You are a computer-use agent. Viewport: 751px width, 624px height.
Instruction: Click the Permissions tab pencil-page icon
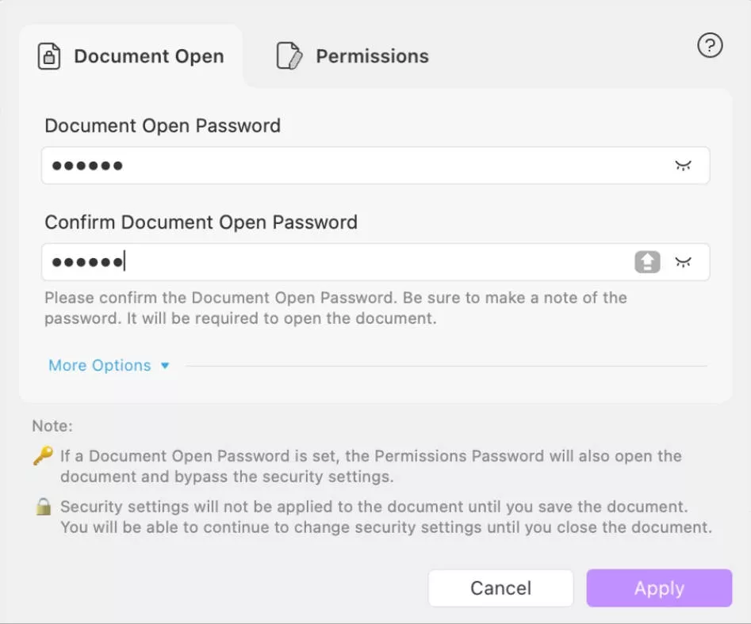[x=289, y=56]
